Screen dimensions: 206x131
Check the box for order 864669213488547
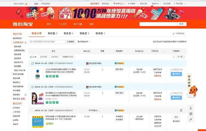coord(33,111)
